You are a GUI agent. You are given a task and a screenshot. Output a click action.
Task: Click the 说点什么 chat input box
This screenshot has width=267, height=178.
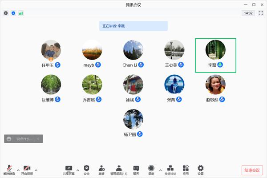coord(24,139)
